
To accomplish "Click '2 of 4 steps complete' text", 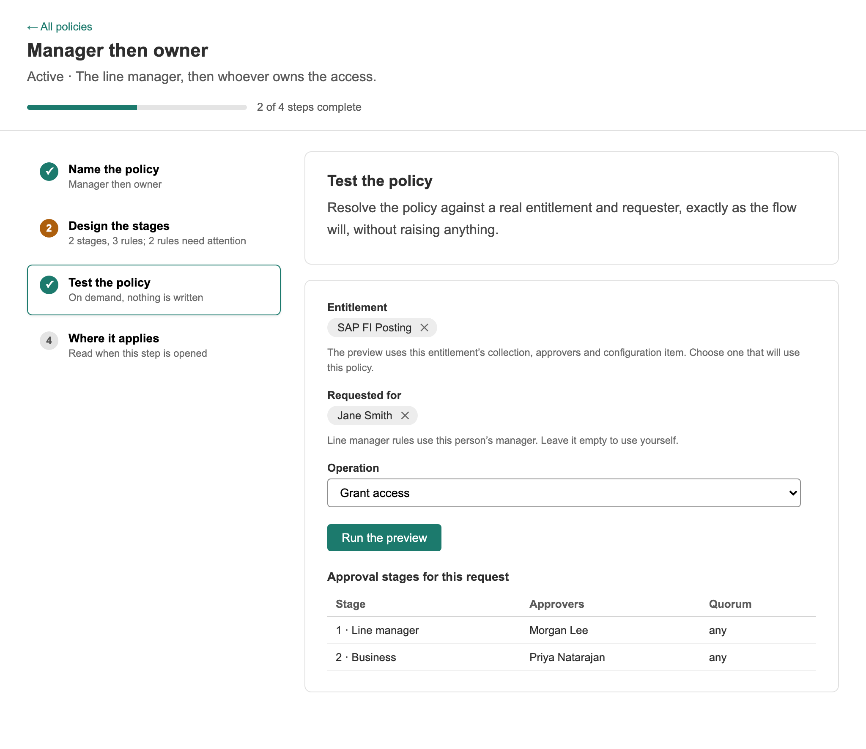I will (x=309, y=107).
